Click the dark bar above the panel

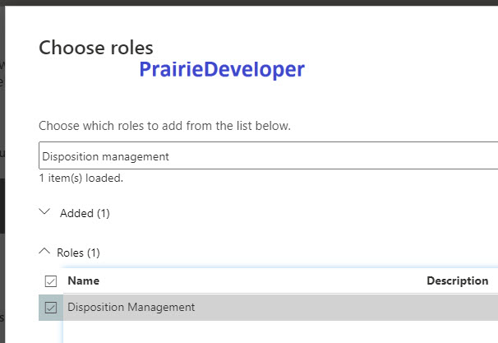pos(249,2)
